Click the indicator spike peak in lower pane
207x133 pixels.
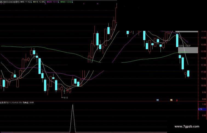73,105
